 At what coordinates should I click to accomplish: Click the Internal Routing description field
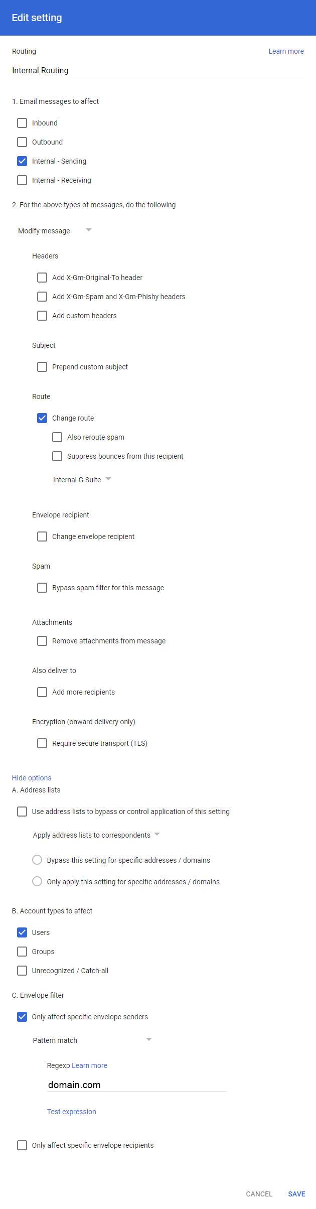(x=157, y=70)
